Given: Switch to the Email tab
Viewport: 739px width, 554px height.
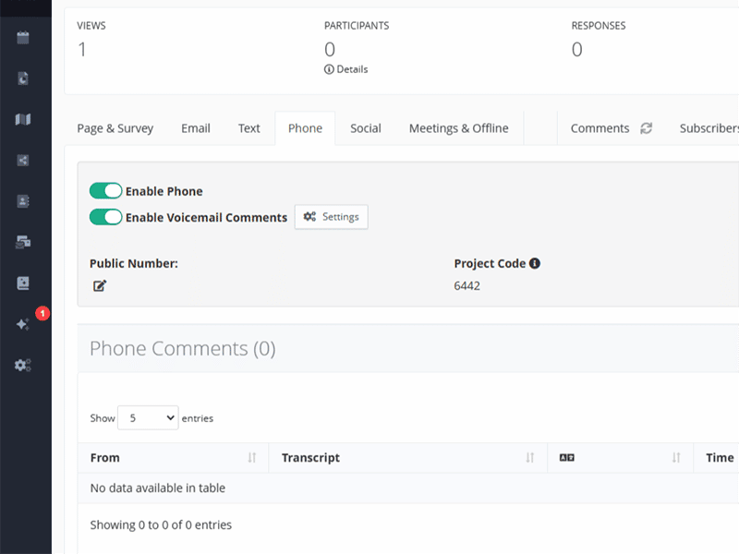Looking at the screenshot, I should (x=196, y=128).
